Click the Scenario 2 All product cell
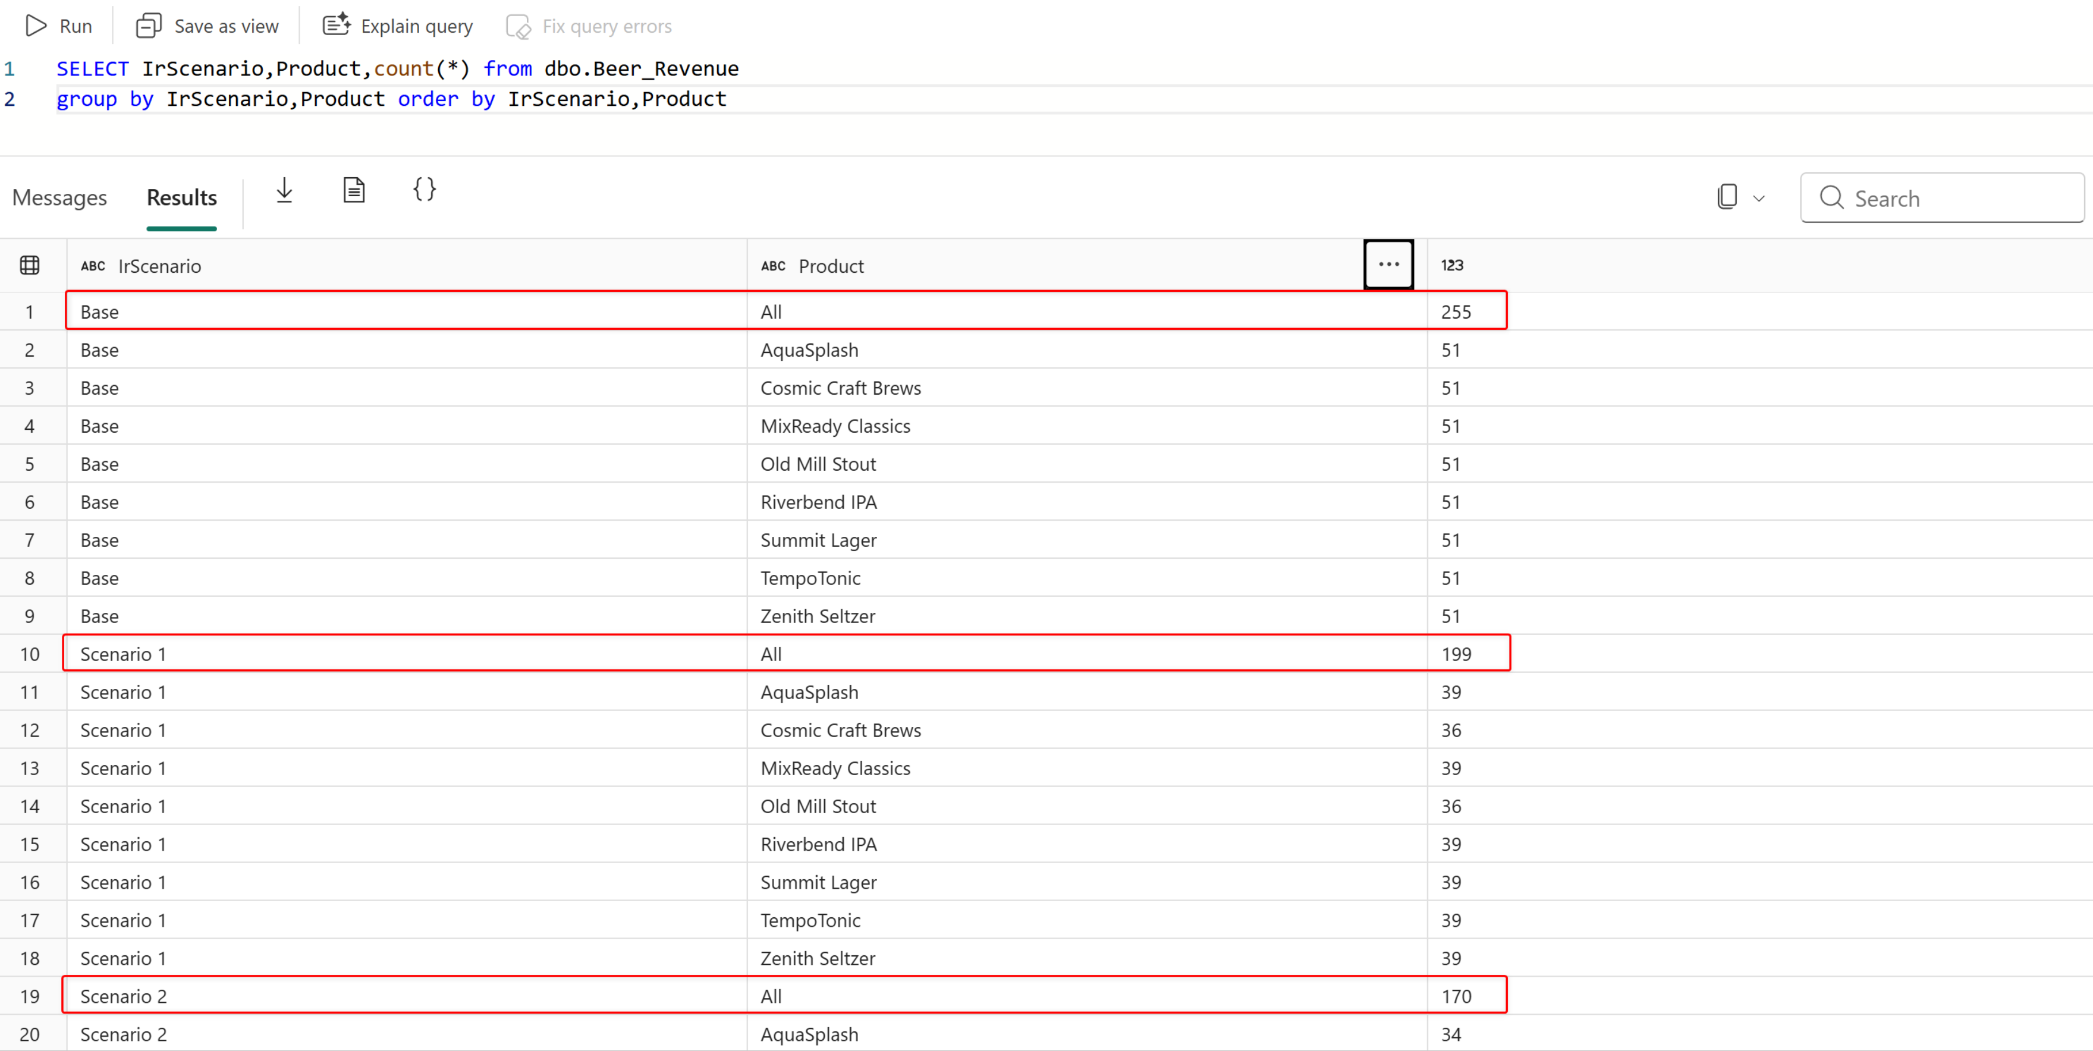 point(771,996)
